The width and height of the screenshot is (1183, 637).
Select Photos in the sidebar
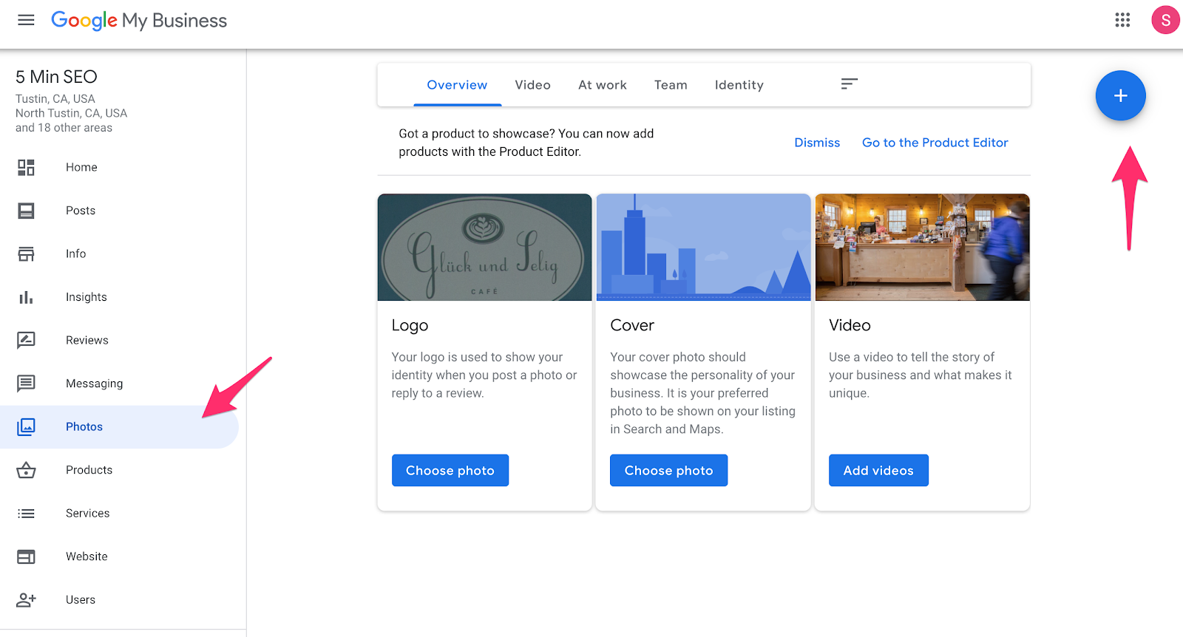118,426
